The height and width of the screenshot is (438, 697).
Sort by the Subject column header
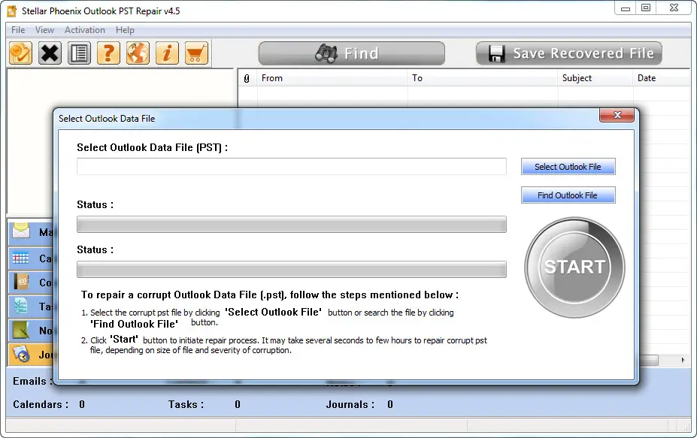click(595, 78)
